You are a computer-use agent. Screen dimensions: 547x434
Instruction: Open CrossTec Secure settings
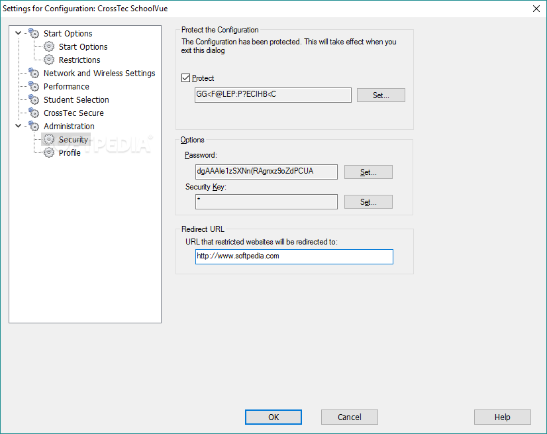pyautogui.click(x=74, y=113)
